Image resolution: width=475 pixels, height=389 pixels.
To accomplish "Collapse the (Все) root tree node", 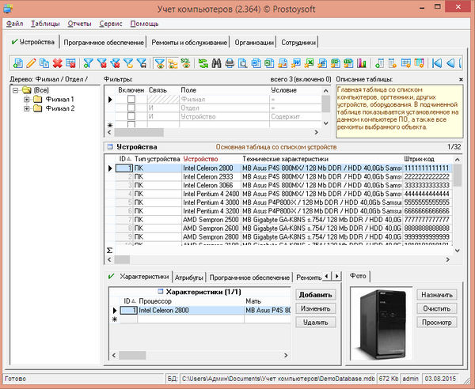I will (x=16, y=91).
